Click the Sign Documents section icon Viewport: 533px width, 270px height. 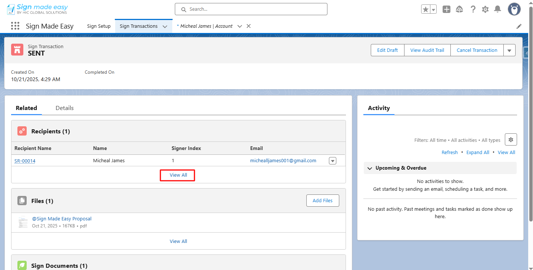tap(22, 266)
